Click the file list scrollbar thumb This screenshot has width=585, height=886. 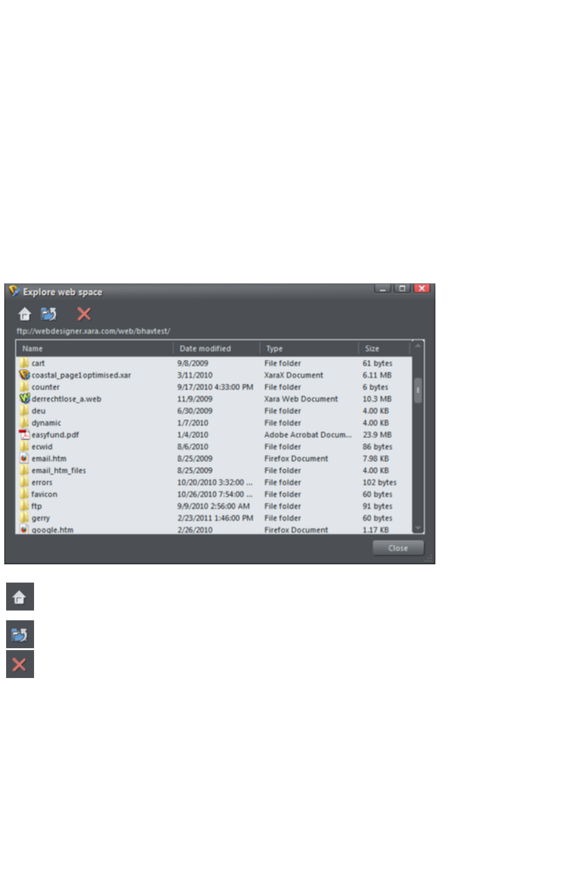pos(418,390)
